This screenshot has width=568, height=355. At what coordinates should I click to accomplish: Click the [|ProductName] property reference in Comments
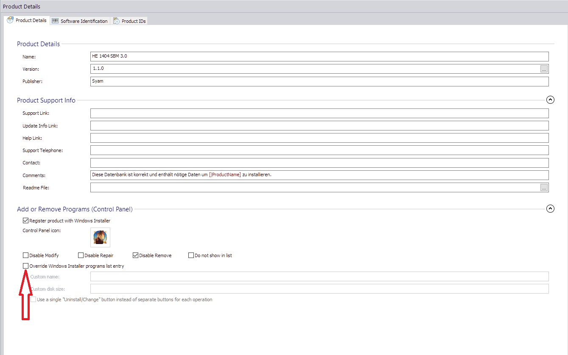coord(225,175)
